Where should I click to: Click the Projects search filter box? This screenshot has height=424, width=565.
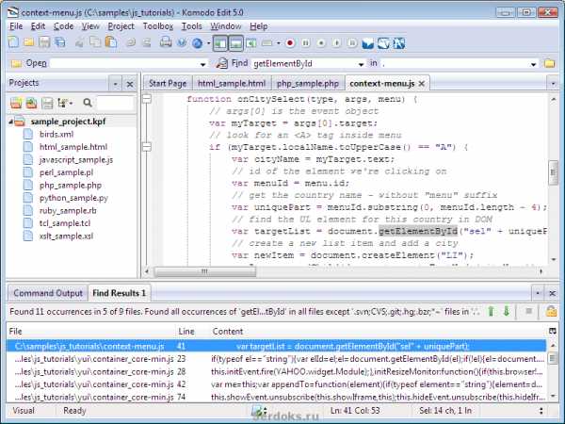pos(115,103)
